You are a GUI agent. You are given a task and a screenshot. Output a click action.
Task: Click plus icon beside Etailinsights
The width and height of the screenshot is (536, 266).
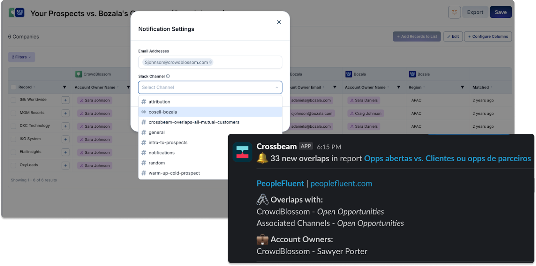pos(66,152)
